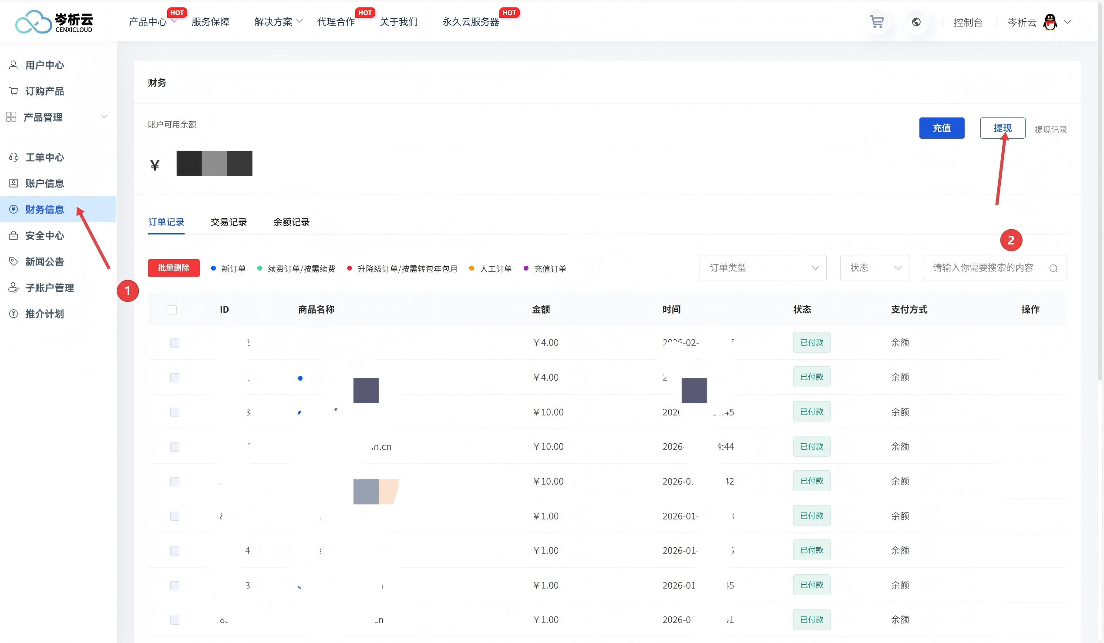This screenshot has height=643, width=1104.
Task: Switch to the 余额记录 tab
Action: (291, 222)
